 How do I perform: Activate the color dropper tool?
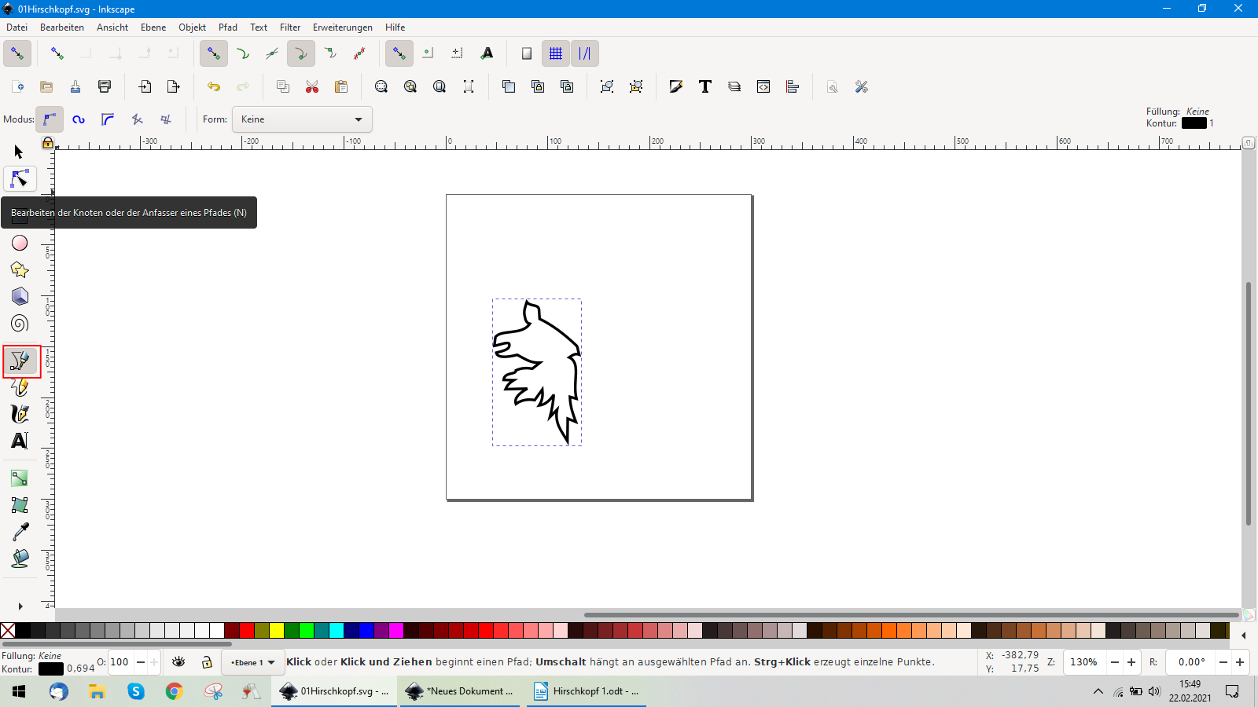coord(20,532)
